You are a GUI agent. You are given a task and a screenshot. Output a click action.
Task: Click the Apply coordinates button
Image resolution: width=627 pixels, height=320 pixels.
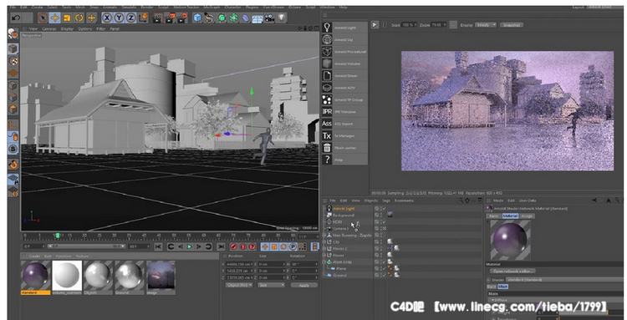(x=304, y=285)
